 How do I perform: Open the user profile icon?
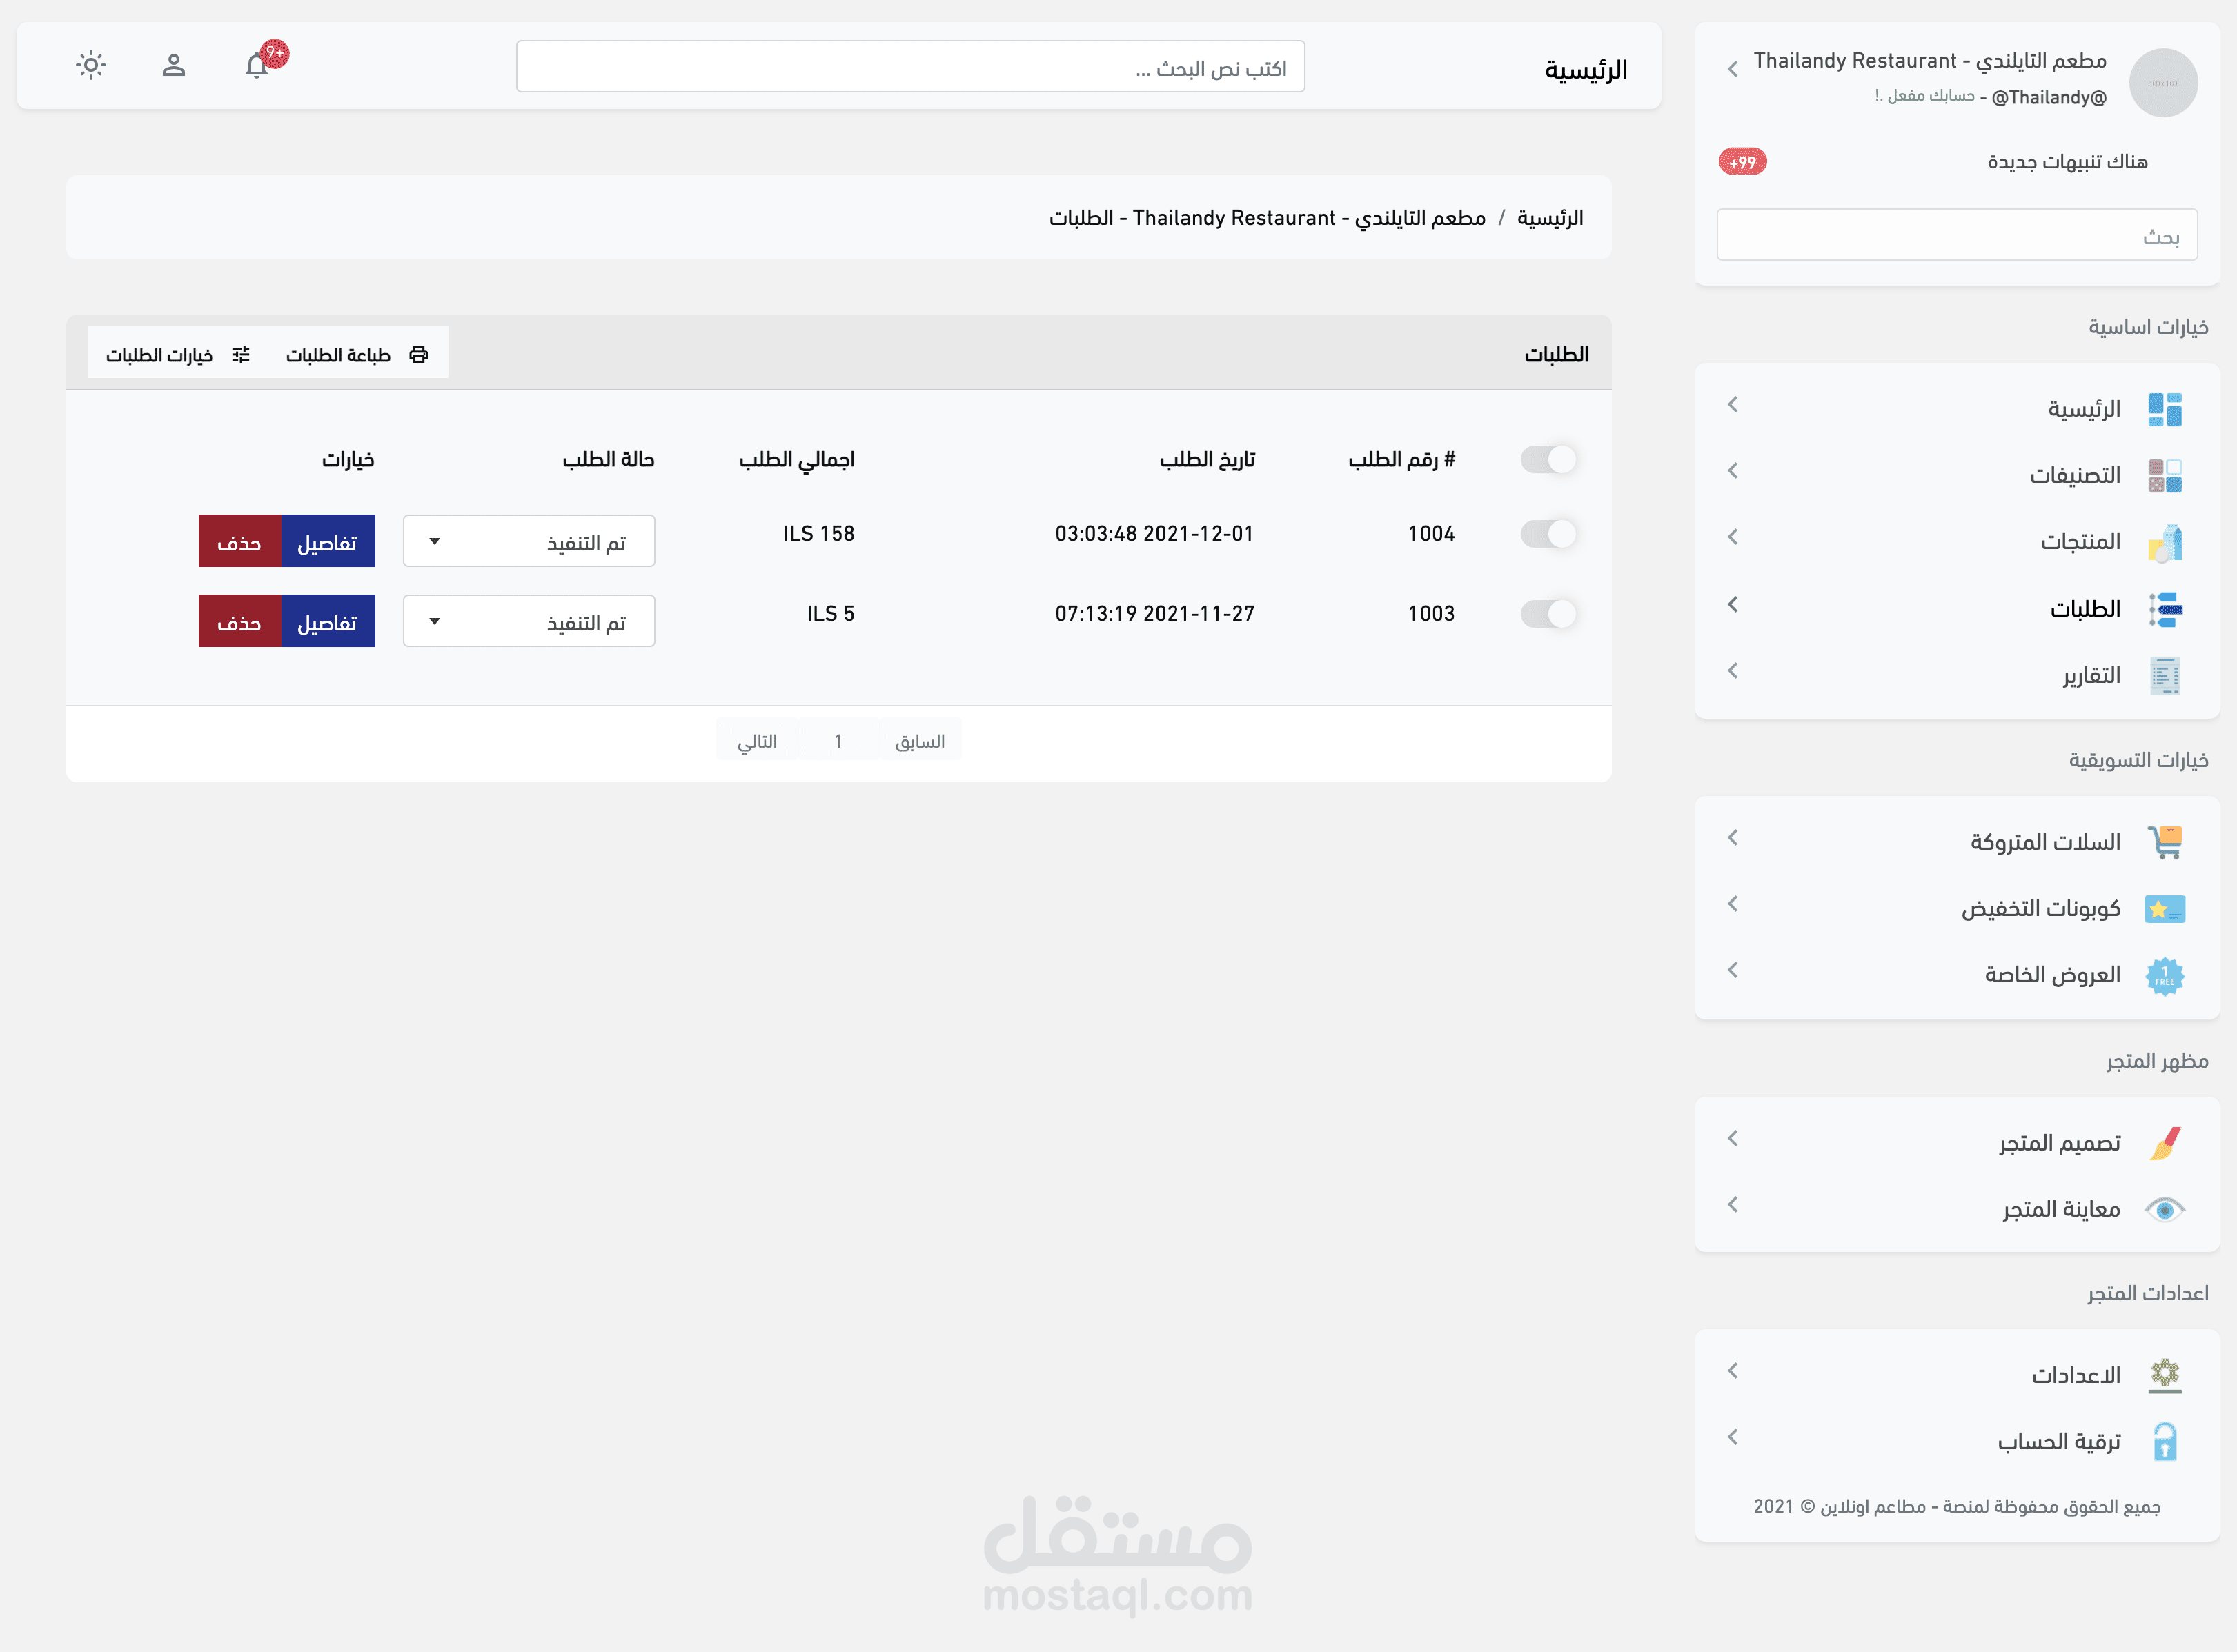[173, 66]
